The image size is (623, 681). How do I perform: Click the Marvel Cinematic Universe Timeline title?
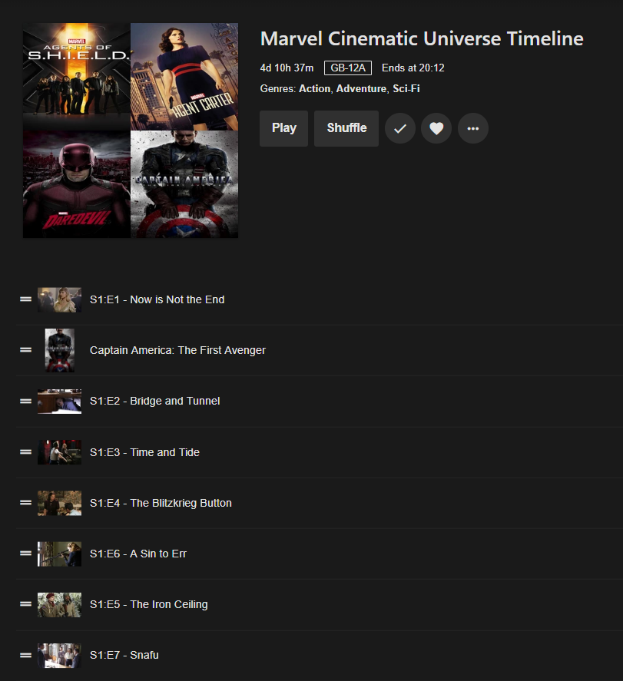pyautogui.click(x=422, y=38)
